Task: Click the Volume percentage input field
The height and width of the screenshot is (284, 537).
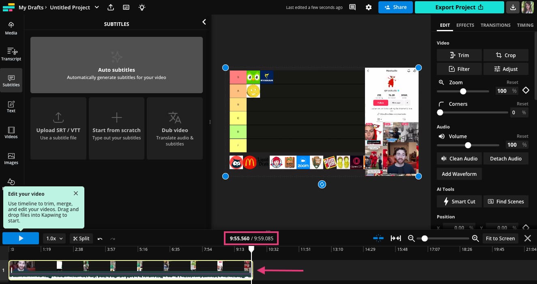Action: pyautogui.click(x=517, y=145)
